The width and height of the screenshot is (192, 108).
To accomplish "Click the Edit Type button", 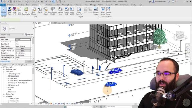I will coord(29,34).
